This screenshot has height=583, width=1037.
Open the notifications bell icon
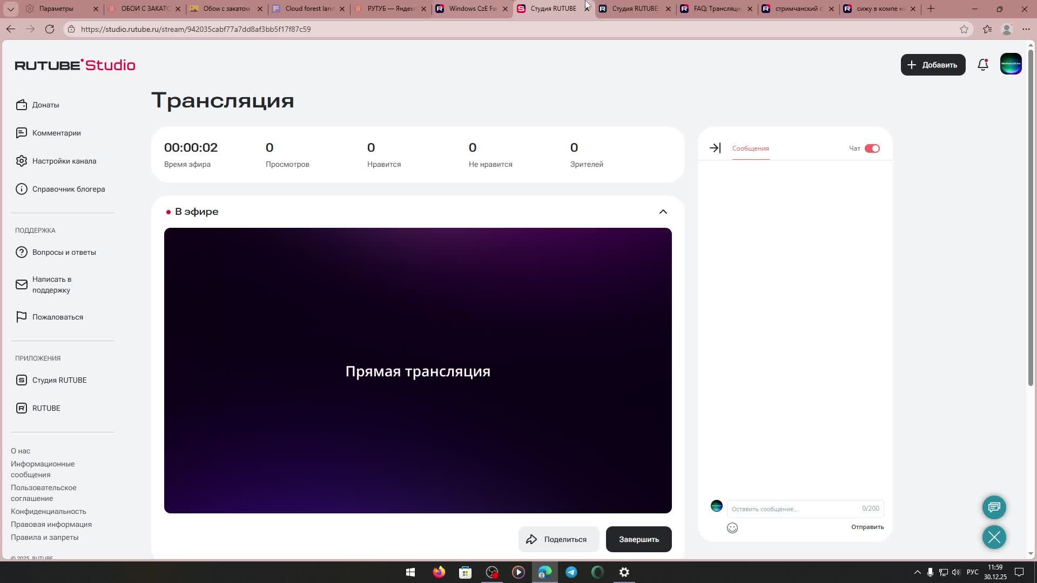[983, 65]
